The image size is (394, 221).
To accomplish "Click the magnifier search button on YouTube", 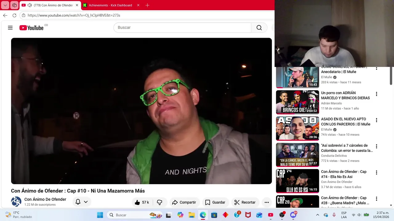I will [x=259, y=28].
